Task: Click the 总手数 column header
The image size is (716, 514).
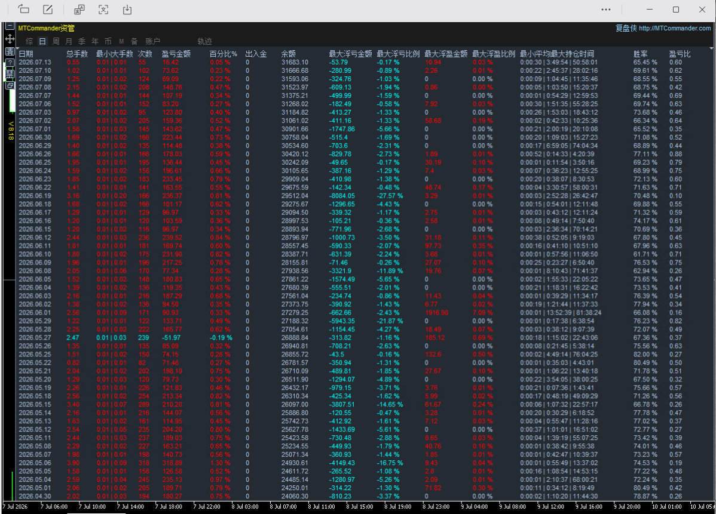Action: [77, 54]
